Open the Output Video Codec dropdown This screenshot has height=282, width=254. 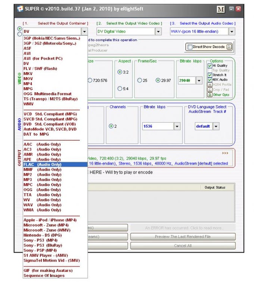click(158, 31)
